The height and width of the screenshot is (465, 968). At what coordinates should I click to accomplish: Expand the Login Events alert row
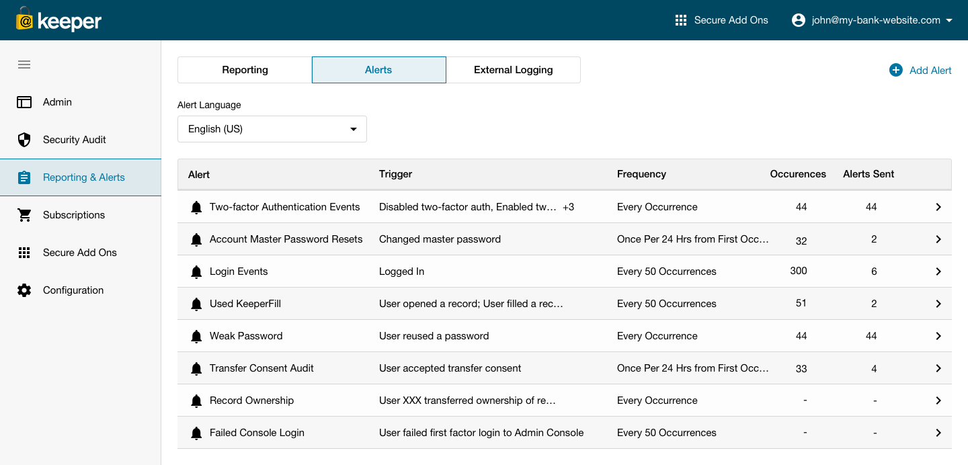pos(938,271)
